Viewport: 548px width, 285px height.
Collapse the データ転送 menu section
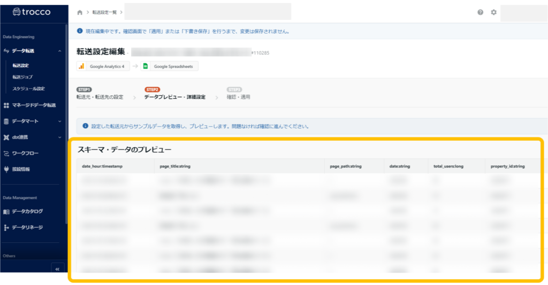(x=59, y=51)
